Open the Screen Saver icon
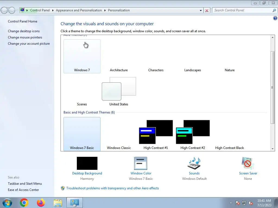Image resolution: width=278 pixels, height=208 pixels. coord(248,163)
